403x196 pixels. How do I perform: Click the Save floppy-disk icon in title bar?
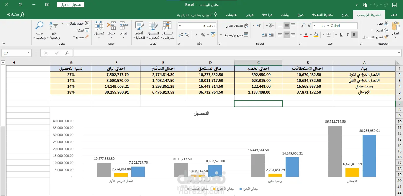[394, 5]
